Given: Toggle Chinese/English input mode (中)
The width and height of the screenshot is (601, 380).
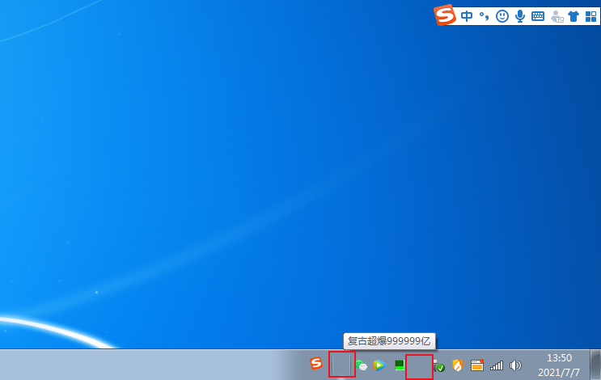Looking at the screenshot, I should pos(467,16).
